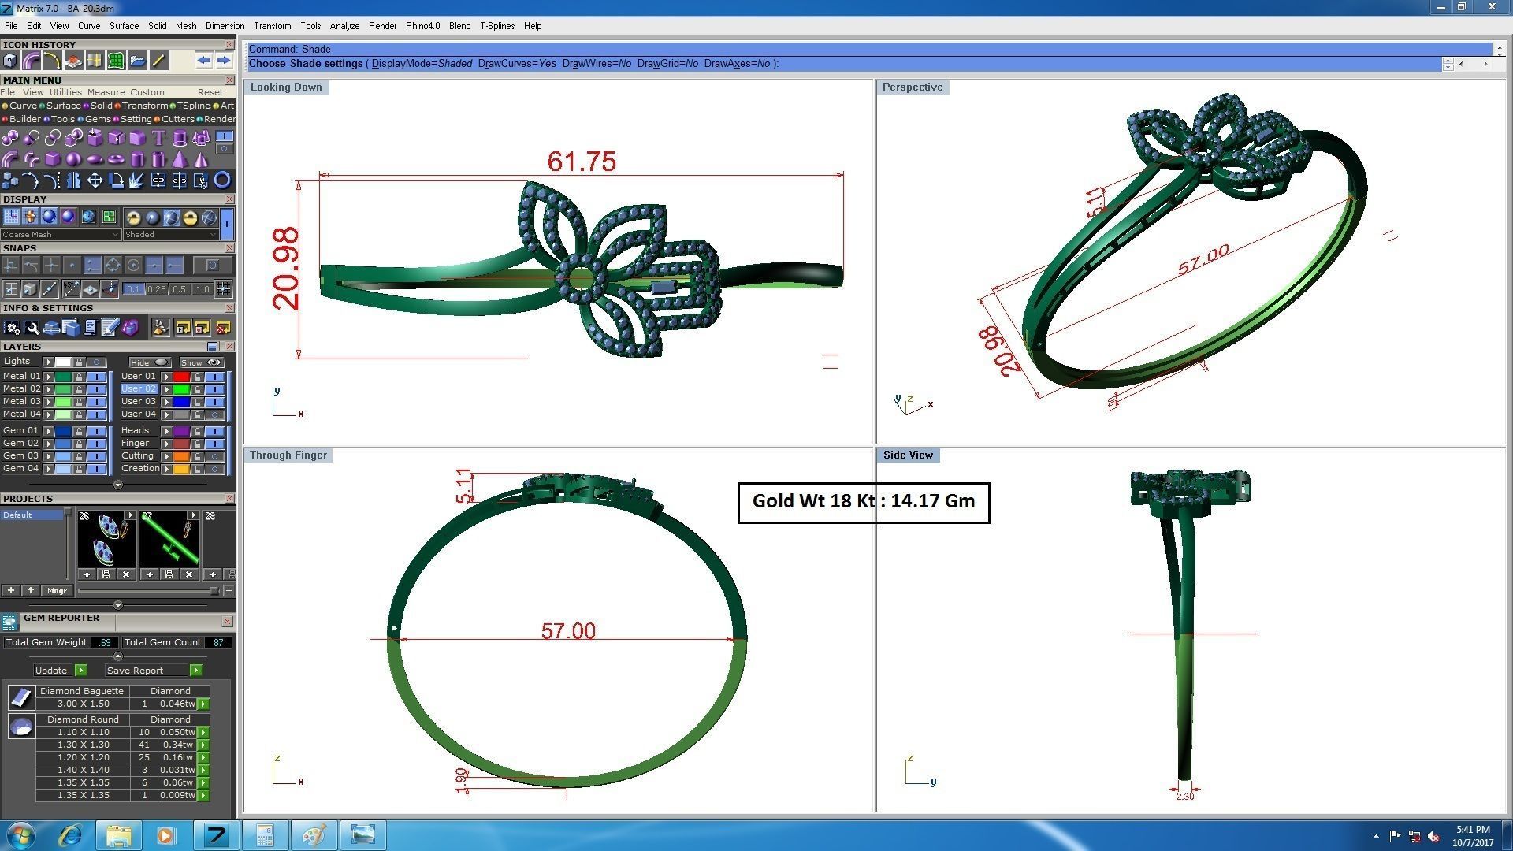Click the Show layers button

tap(202, 362)
